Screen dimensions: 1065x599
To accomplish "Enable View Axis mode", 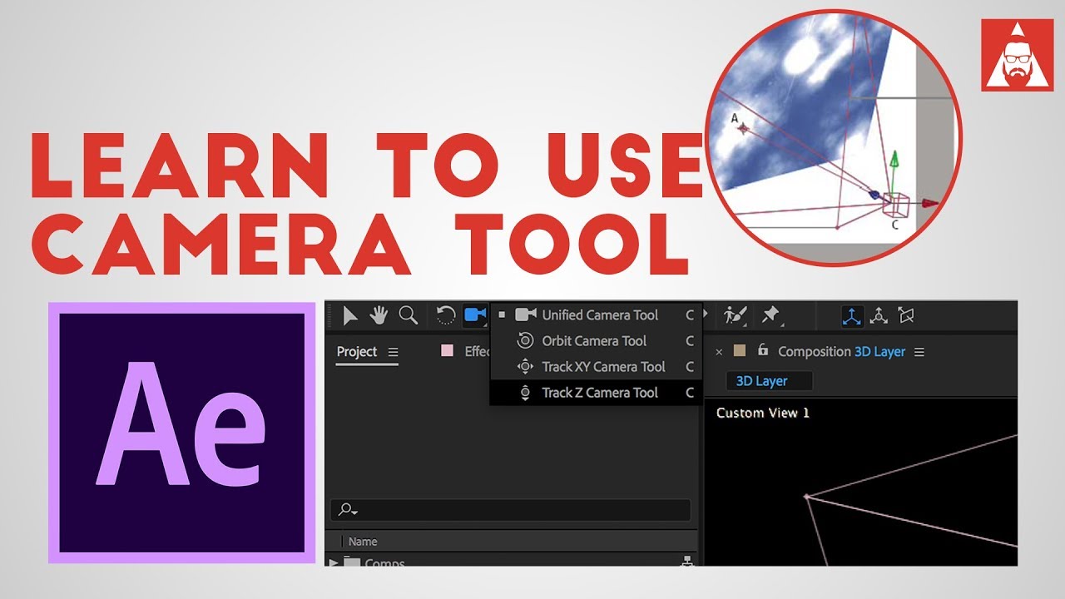I will coord(907,315).
